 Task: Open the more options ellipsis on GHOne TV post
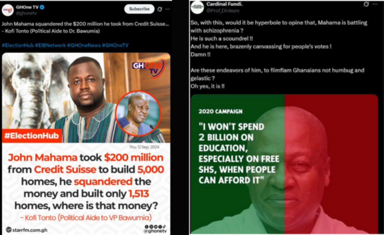[x=167, y=9]
